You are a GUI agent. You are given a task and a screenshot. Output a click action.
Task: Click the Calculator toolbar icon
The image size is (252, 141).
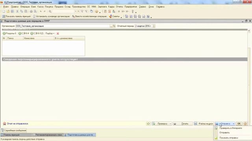105,11
